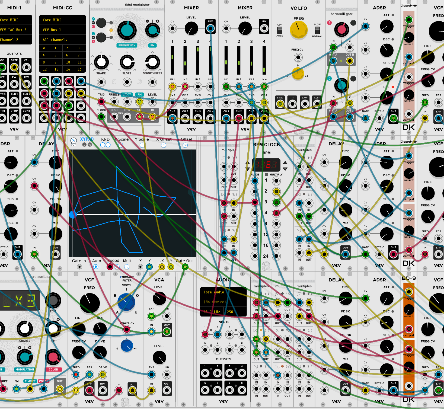Click the pink bernoulli gate probability knob
Viewport: 444px width, 409px height.
click(341, 30)
